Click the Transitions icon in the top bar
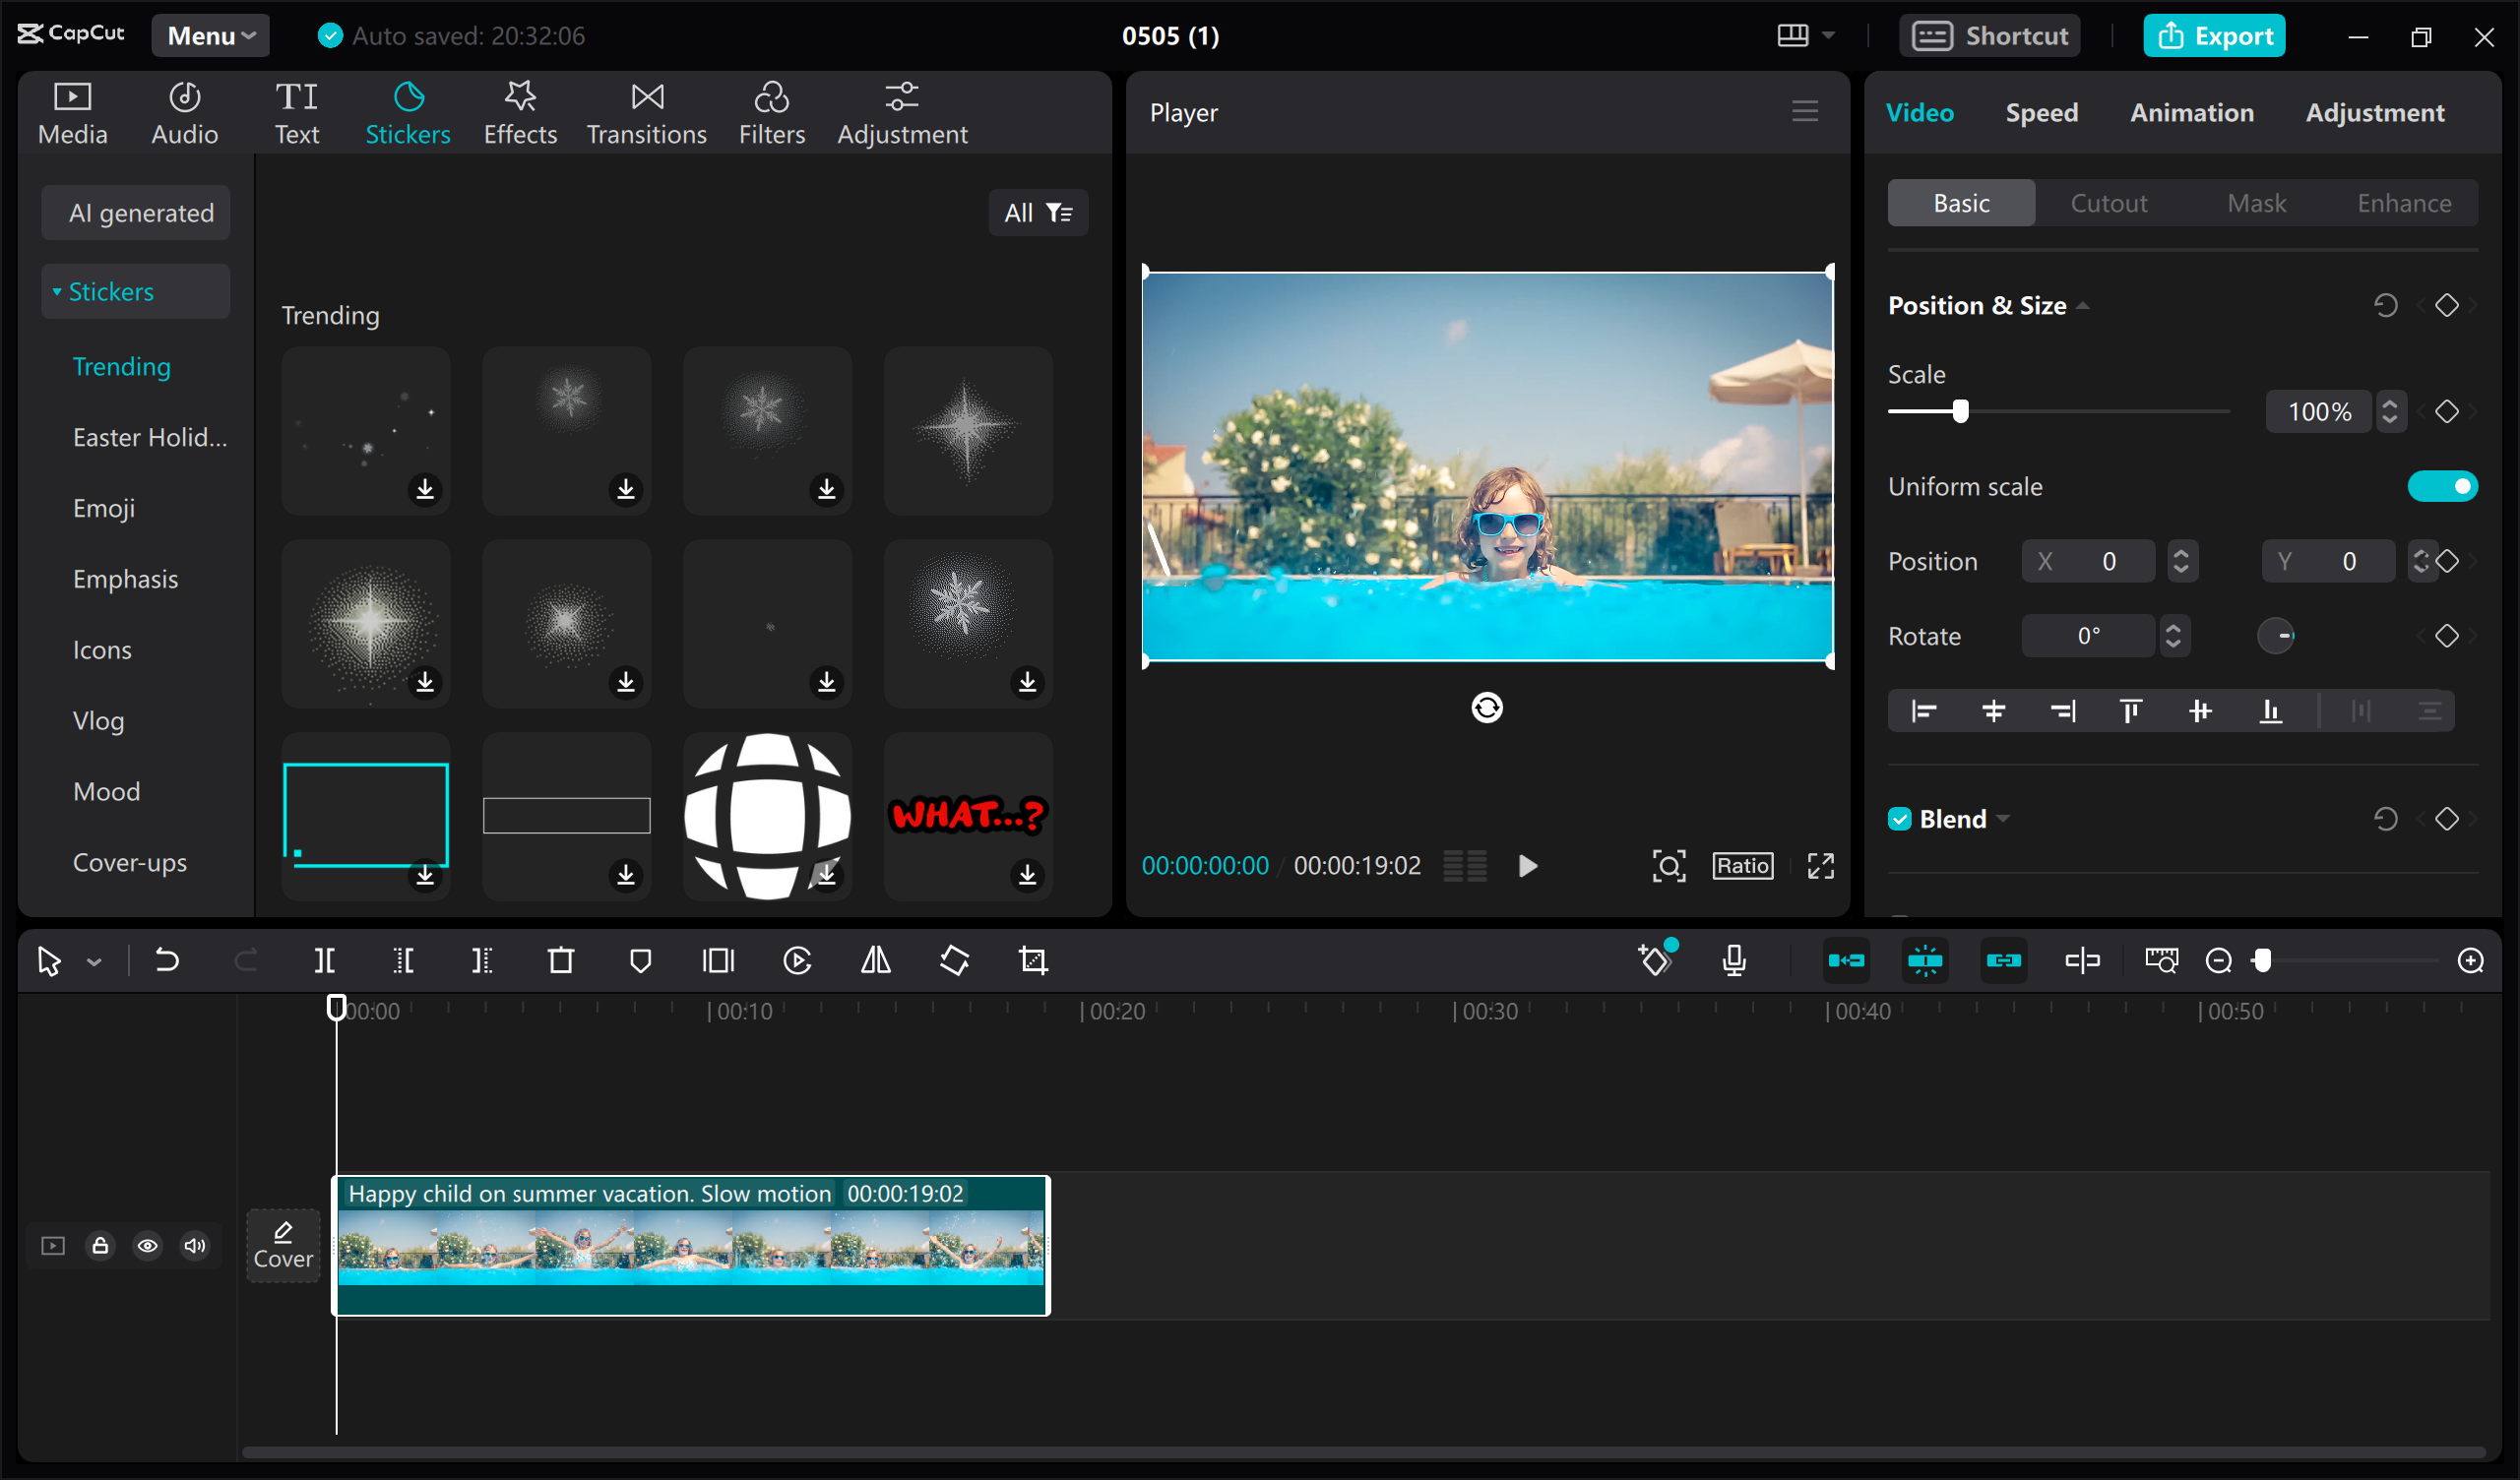The width and height of the screenshot is (2520, 1480). [x=646, y=111]
